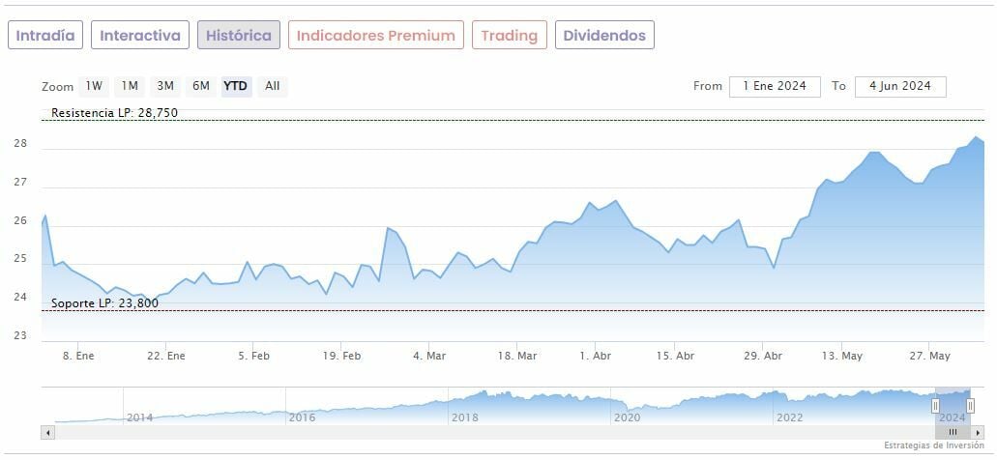Image resolution: width=997 pixels, height=460 pixels.
Task: Click the scrollbar right arrow
Action: (978, 432)
